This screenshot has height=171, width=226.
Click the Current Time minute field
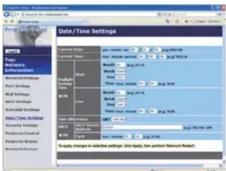coord(152,56)
